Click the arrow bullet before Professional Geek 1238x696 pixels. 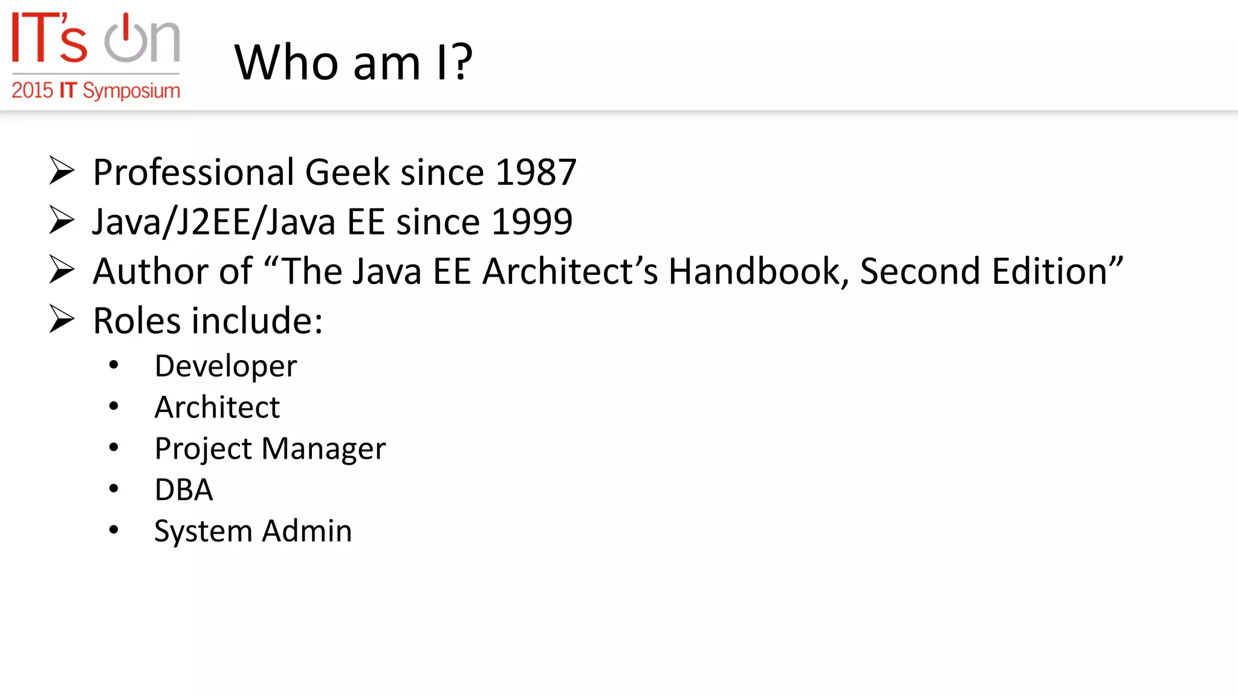(62, 171)
